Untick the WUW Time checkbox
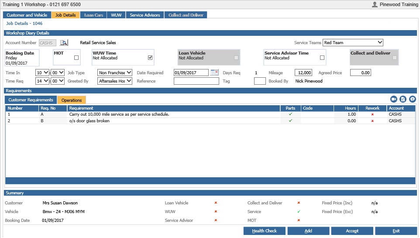 (x=150, y=58)
